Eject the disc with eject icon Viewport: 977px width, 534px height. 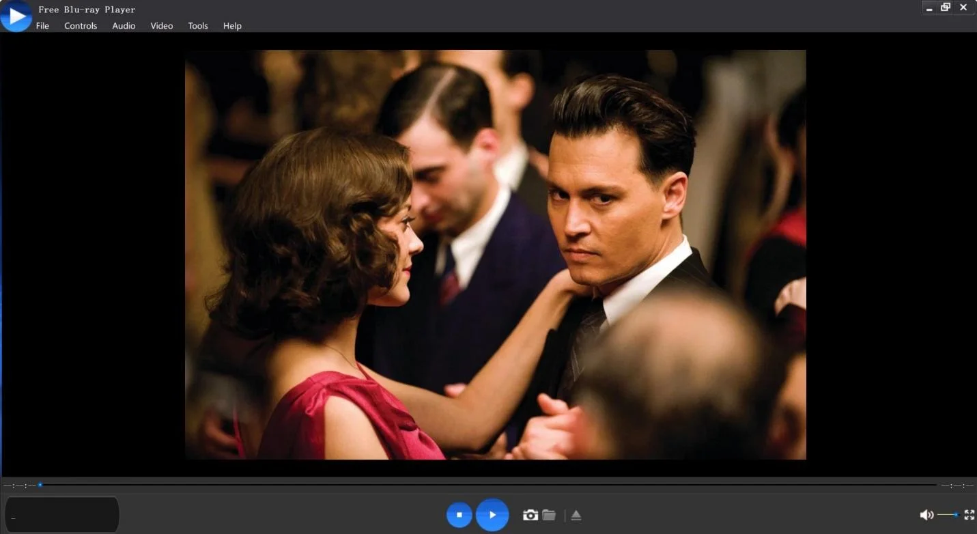(x=576, y=515)
